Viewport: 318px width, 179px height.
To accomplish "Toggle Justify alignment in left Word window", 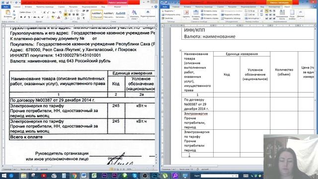I will tap(78, 14).
